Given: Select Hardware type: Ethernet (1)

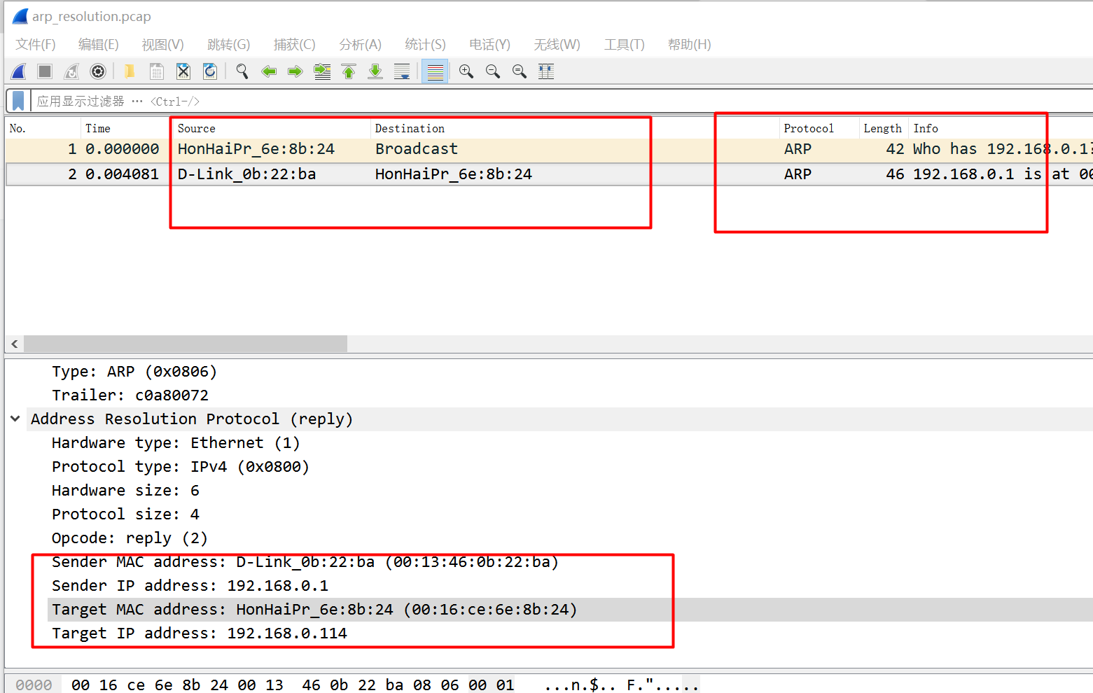Looking at the screenshot, I should tap(176, 443).
